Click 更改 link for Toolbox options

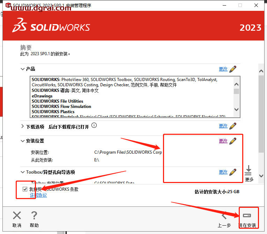223,172
